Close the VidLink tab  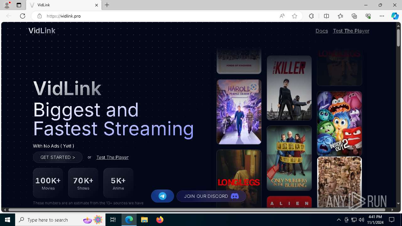(x=96, y=5)
